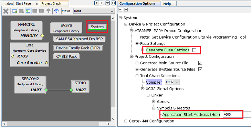Screen dimensions: 251x127
Task: Click the green UART diamond on STDIO
Action: coord(71,90)
